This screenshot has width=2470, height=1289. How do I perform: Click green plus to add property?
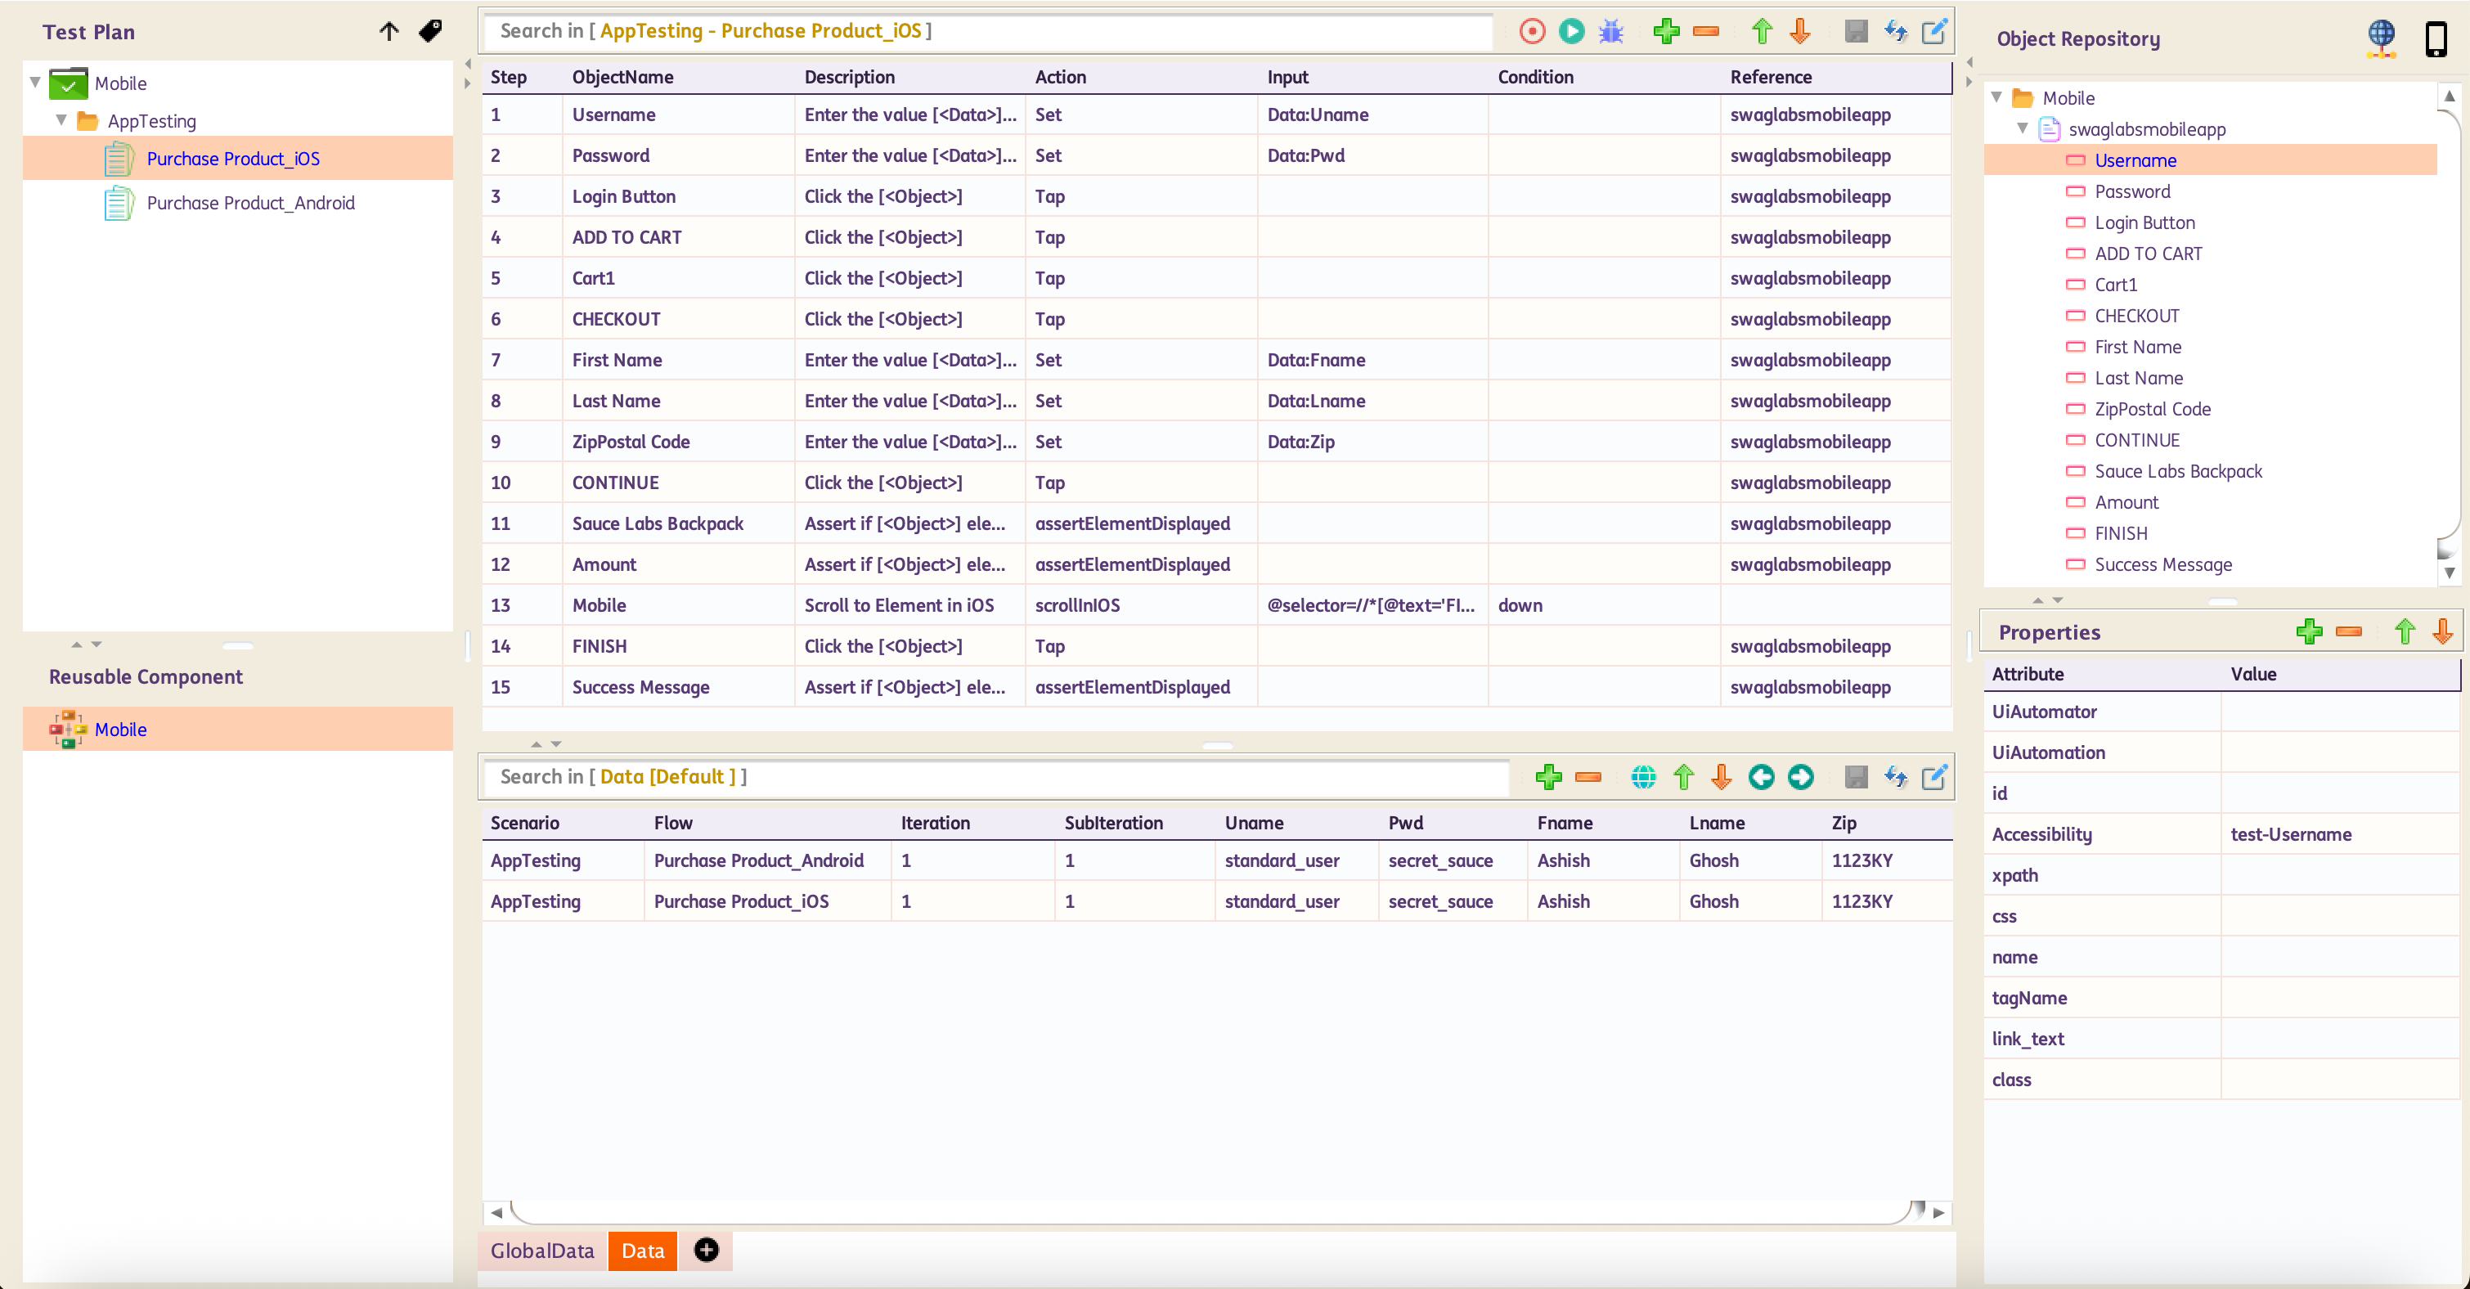[x=2308, y=631]
